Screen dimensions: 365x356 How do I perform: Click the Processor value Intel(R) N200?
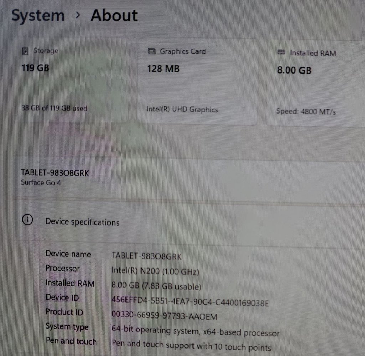click(x=155, y=271)
